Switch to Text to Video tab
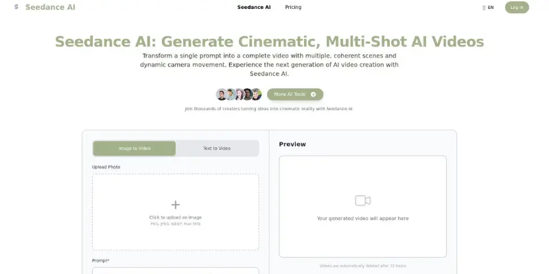 pos(217,149)
